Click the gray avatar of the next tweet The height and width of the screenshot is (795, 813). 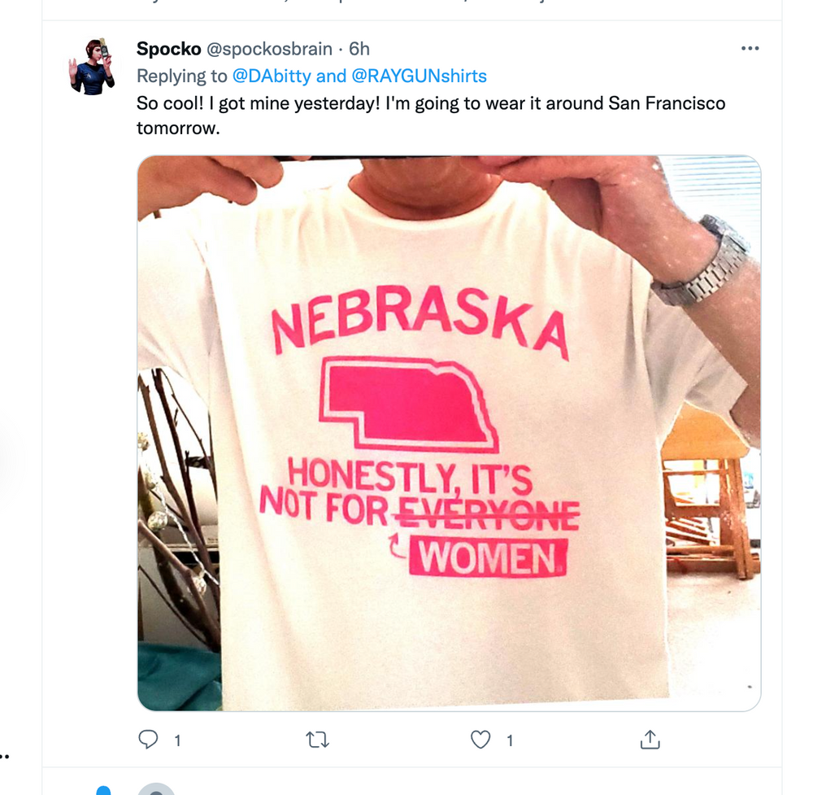coord(155,789)
